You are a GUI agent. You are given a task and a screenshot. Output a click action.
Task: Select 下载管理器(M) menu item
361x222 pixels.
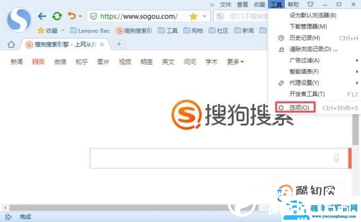pyautogui.click(x=313, y=26)
